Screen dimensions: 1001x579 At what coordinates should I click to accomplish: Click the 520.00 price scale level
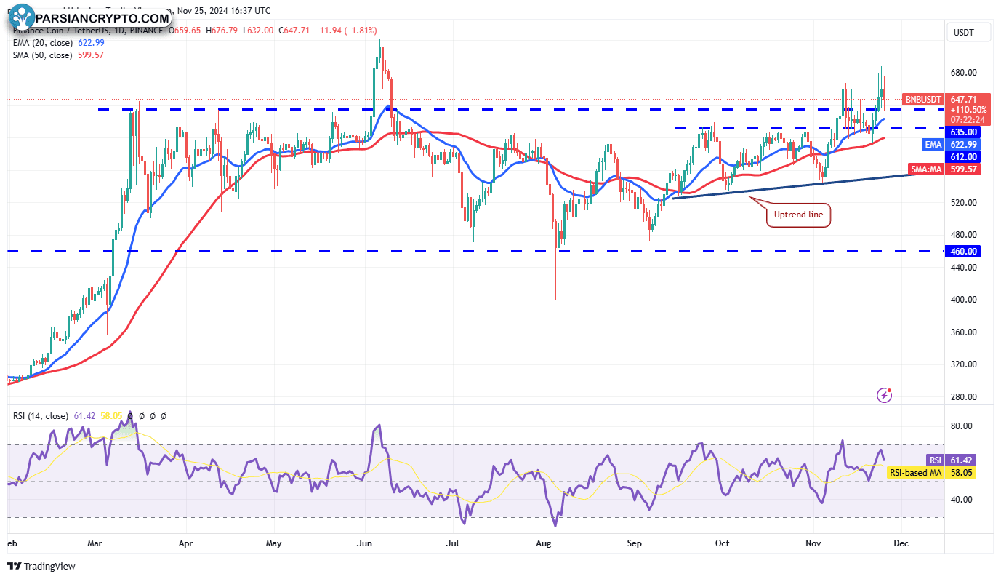coord(962,202)
